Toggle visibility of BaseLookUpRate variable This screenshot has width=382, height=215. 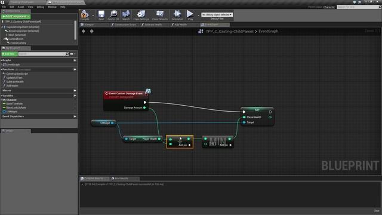coord(75,107)
